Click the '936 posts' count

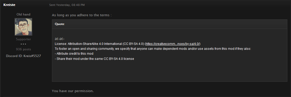pos(23,49)
